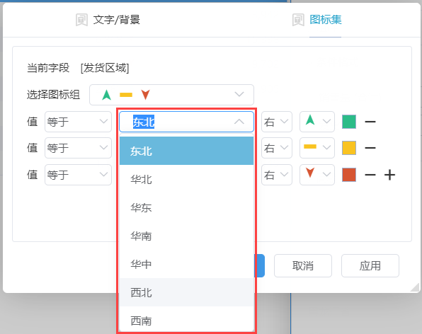This screenshot has width=422, height=334.
Task: Remove the third rule with its minus icon
Action: [370, 175]
